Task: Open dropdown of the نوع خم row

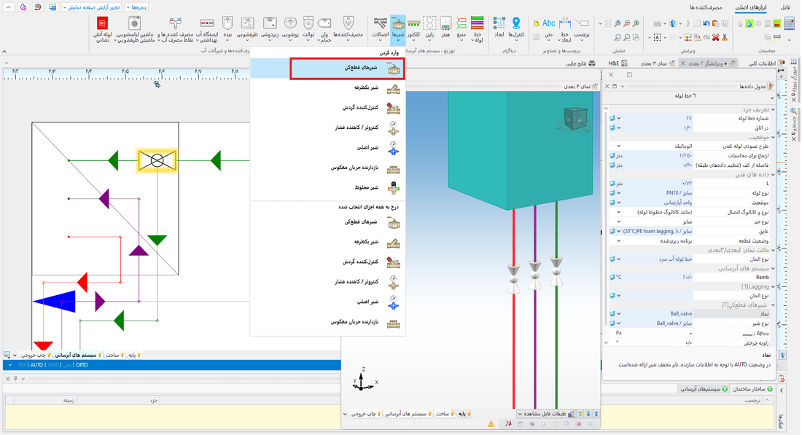Action: point(619,222)
